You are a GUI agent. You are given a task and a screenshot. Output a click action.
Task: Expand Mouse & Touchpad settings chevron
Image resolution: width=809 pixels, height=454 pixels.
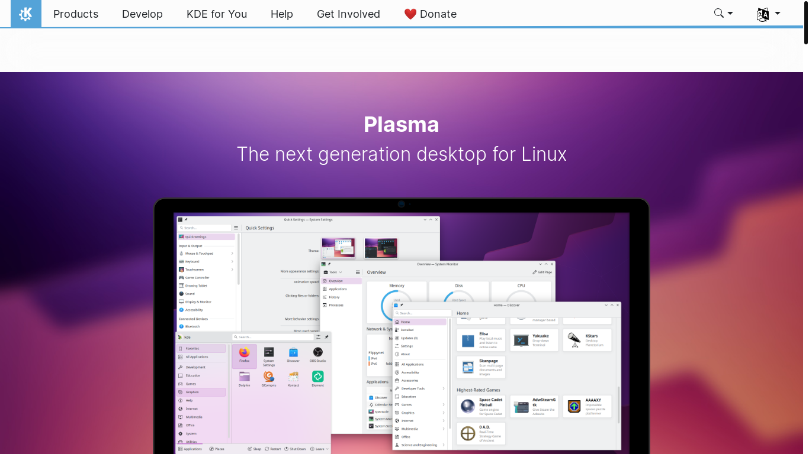[232, 253]
